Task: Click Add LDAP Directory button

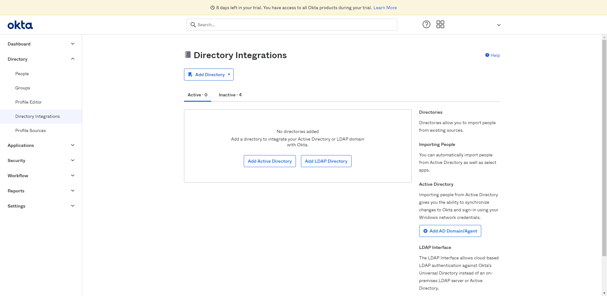Action: (x=326, y=161)
